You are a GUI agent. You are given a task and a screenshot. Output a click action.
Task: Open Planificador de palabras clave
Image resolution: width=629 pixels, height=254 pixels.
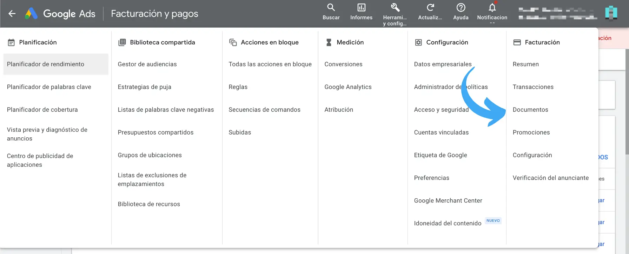[49, 87]
